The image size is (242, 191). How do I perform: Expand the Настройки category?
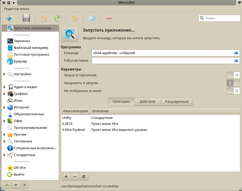click(x=4, y=74)
